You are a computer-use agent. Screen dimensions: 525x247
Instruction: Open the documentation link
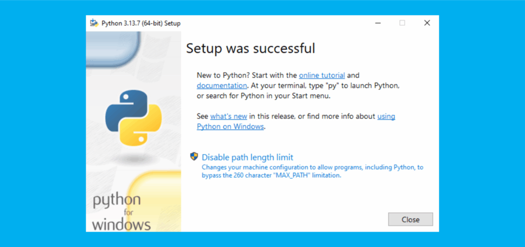coord(222,85)
